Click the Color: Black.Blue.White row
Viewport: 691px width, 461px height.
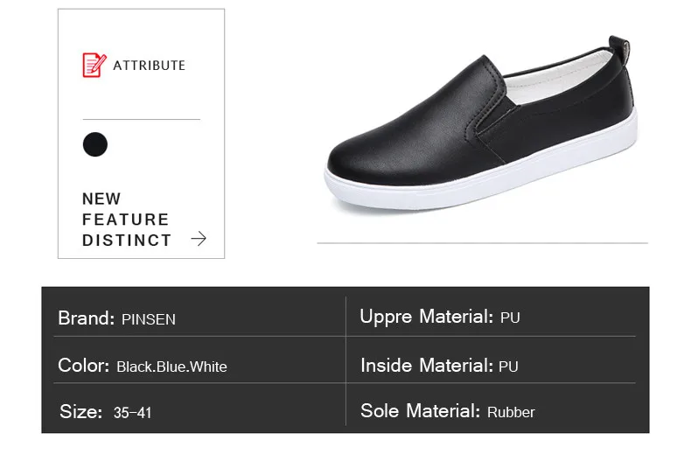142,366
